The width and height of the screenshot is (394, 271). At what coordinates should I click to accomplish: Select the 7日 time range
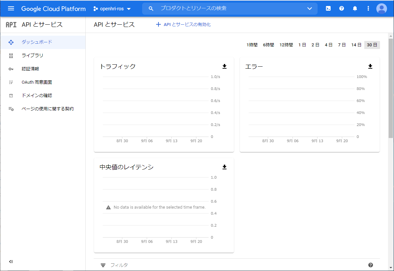(x=342, y=45)
